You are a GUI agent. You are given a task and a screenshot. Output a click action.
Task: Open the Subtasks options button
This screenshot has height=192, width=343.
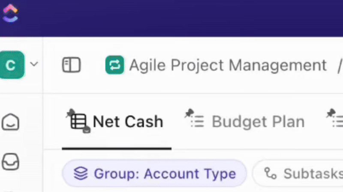coord(298,174)
